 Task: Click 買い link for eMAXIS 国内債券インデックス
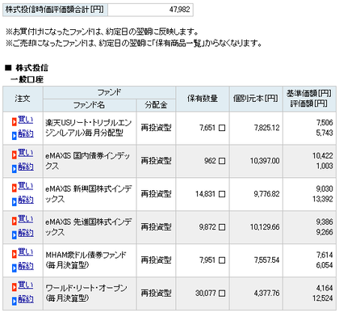(26, 154)
